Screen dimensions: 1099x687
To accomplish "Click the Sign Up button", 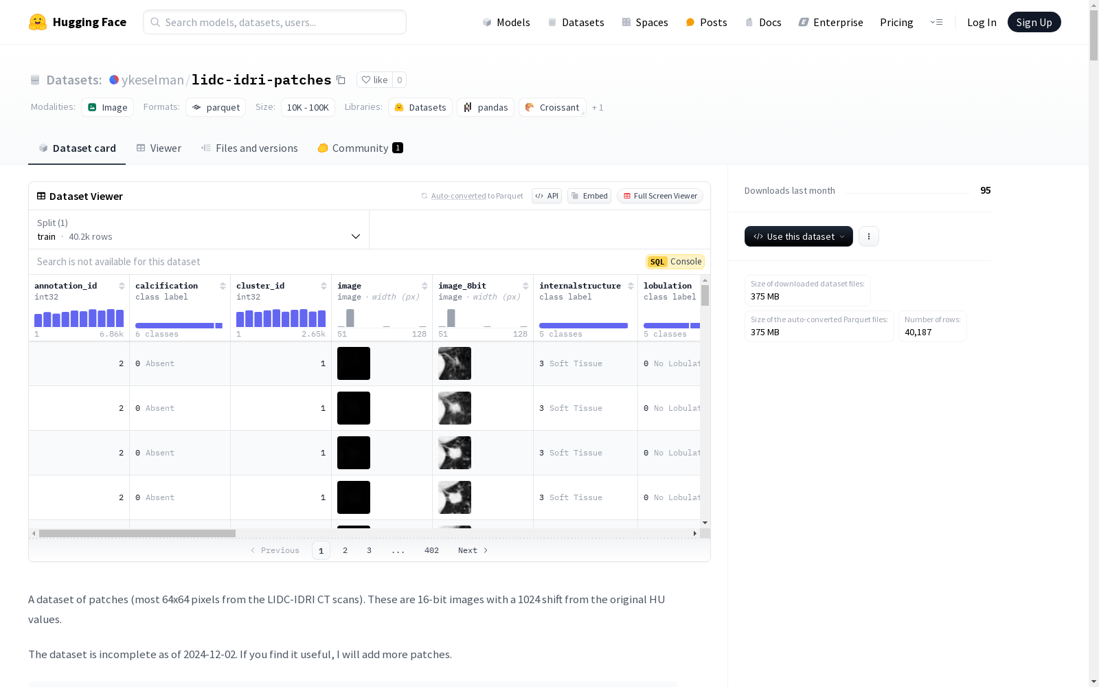I will (x=1034, y=22).
